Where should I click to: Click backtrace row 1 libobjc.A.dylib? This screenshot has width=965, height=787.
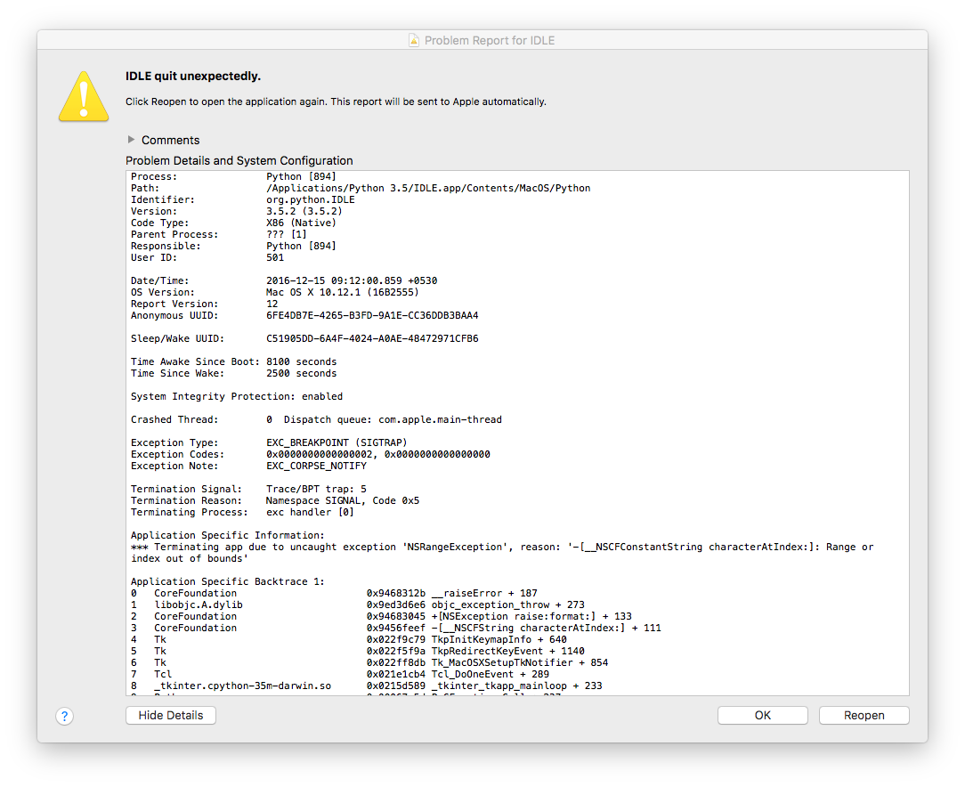[x=358, y=604]
